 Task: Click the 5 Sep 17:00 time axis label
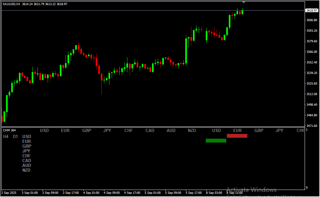194,193
